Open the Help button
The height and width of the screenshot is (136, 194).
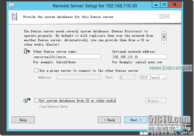tap(23, 120)
